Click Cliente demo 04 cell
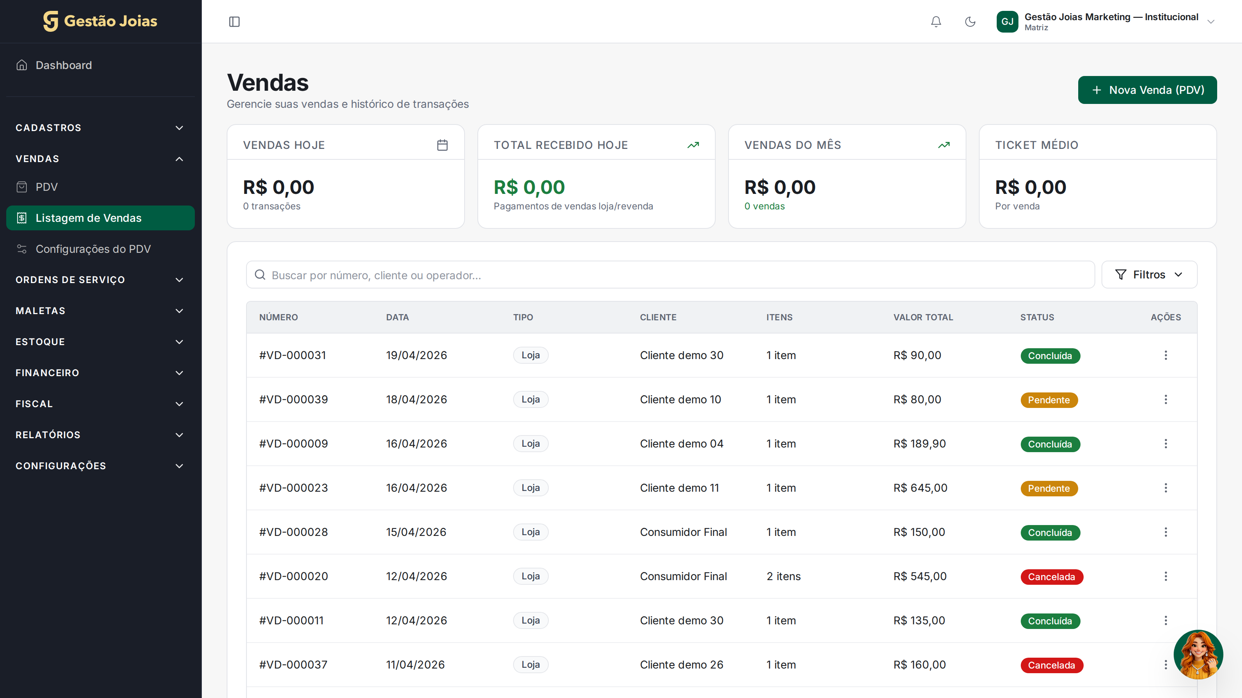This screenshot has height=698, width=1242. pyautogui.click(x=681, y=444)
